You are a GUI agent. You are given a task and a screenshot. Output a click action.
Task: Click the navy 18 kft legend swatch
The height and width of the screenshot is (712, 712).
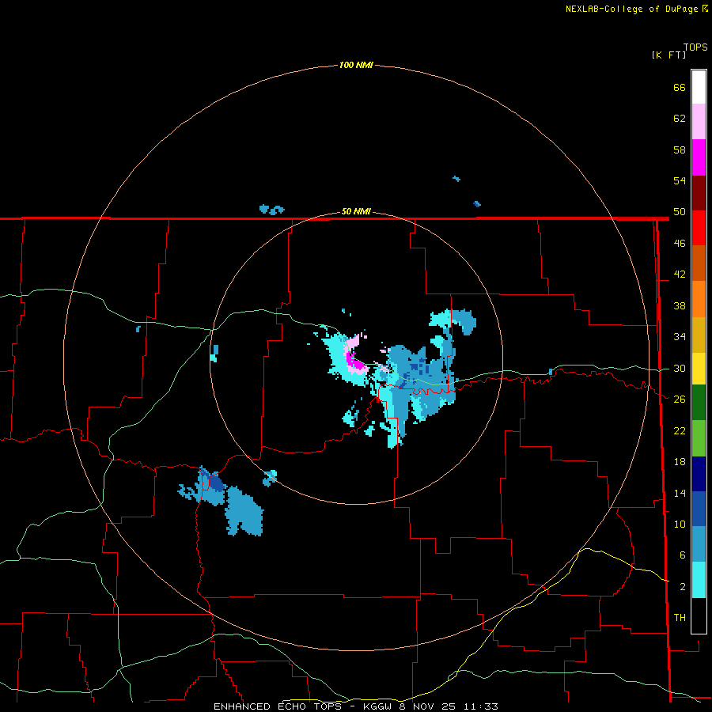point(699,474)
